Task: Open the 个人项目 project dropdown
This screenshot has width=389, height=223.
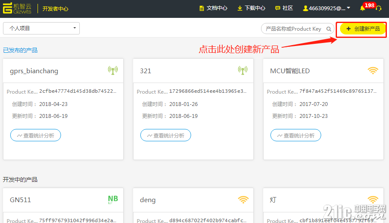Action: (x=41, y=28)
